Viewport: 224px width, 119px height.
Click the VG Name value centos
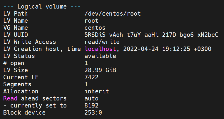pyautogui.click(x=95, y=28)
